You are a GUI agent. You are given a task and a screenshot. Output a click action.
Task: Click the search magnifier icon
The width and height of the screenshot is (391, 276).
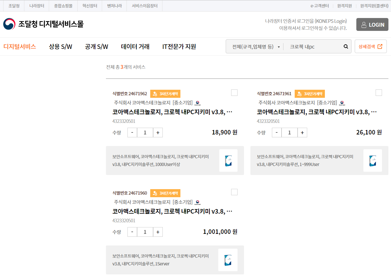point(346,47)
